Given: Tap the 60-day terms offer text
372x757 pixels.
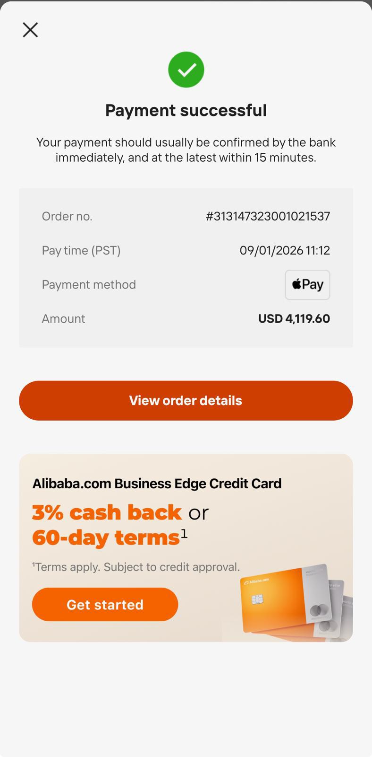Looking at the screenshot, I should point(106,537).
